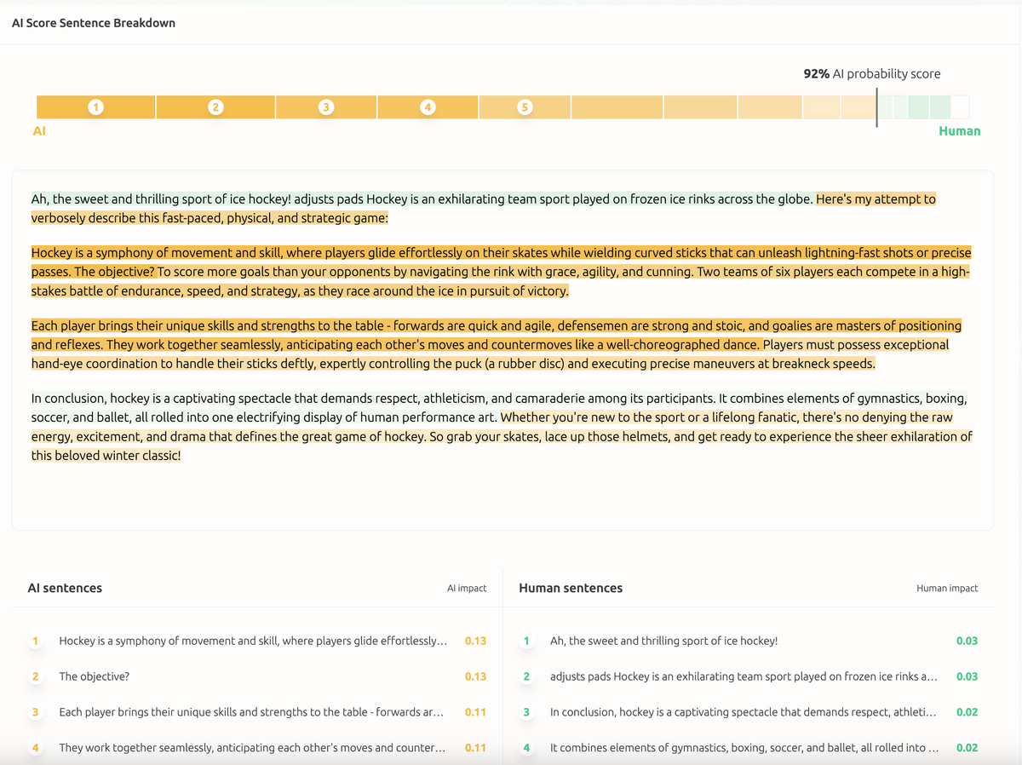Click the numbered badge for AI sentence 4
Viewport: 1022px width, 765px height.
(x=35, y=748)
